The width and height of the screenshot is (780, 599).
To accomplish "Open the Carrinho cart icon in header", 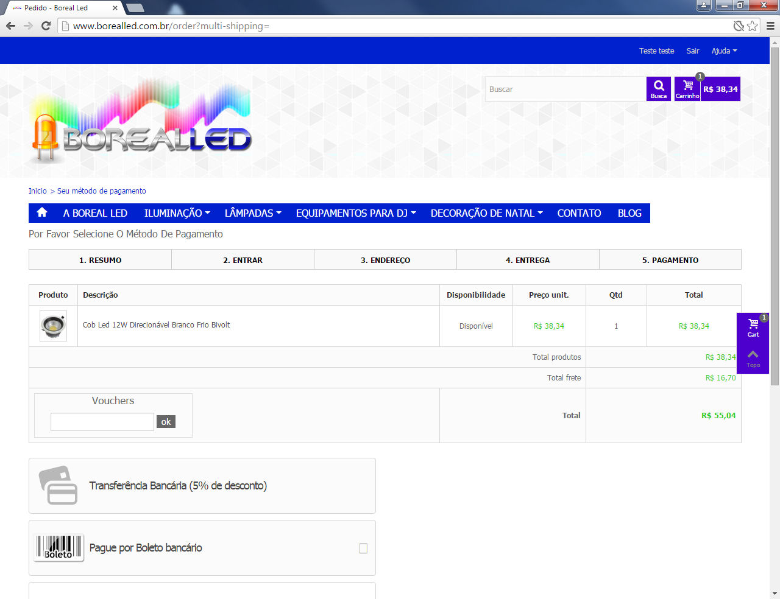I will tap(687, 89).
